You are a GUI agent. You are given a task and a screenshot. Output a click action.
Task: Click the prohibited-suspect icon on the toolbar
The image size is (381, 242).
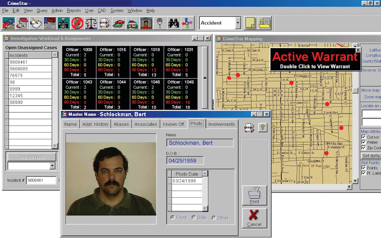77,23
